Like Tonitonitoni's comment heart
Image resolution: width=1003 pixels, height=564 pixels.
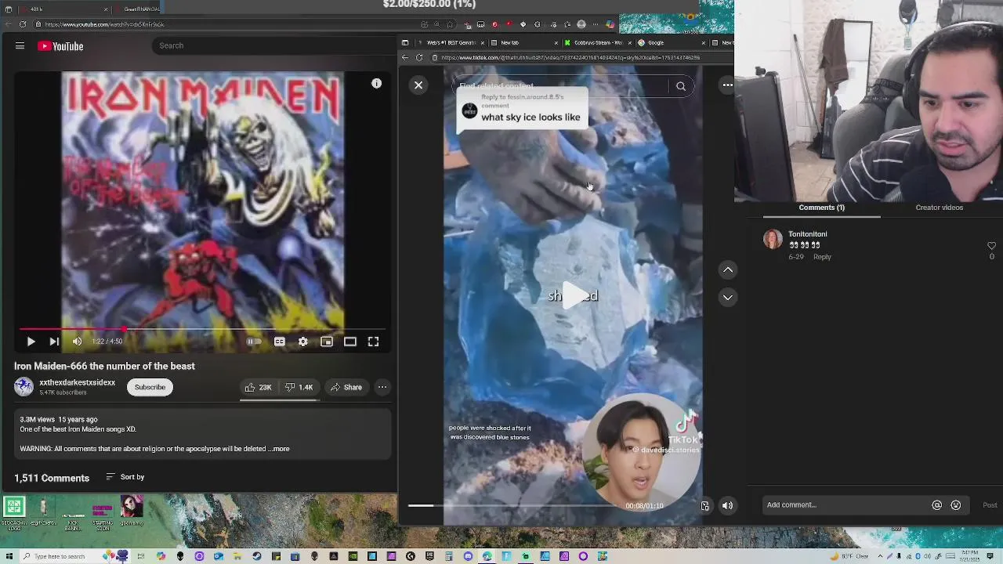pyautogui.click(x=991, y=246)
